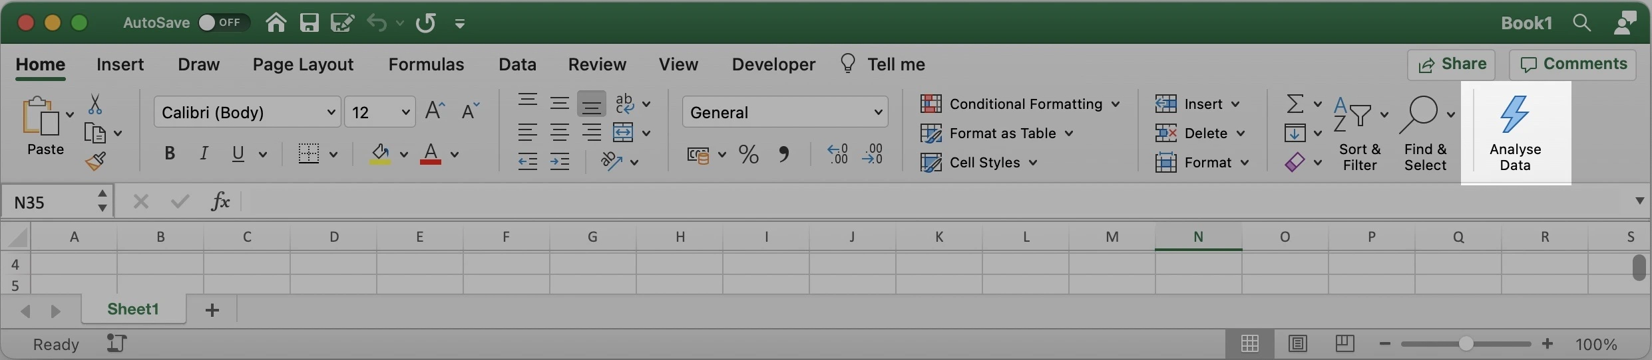Toggle Italic formatting
This screenshot has width=1652, height=360.
[x=204, y=154]
